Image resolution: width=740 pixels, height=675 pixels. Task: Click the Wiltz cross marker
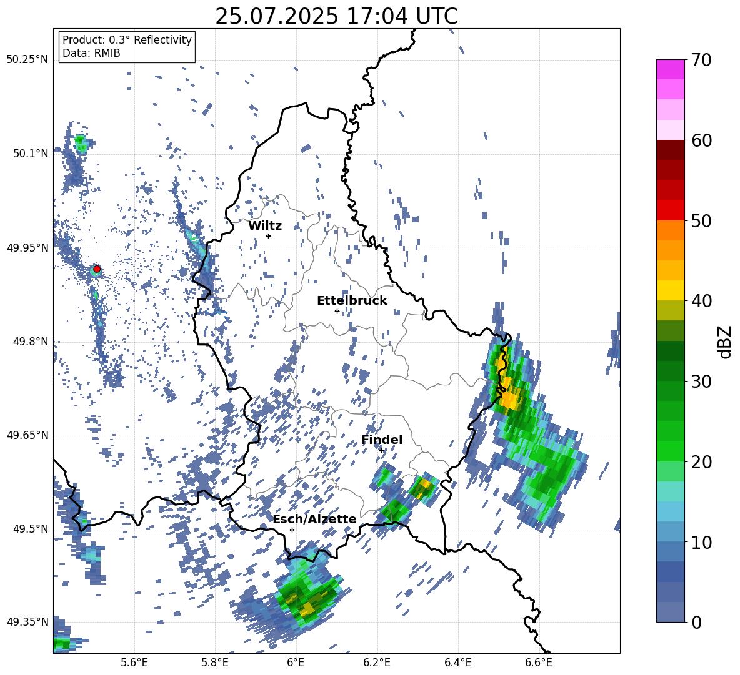point(268,236)
